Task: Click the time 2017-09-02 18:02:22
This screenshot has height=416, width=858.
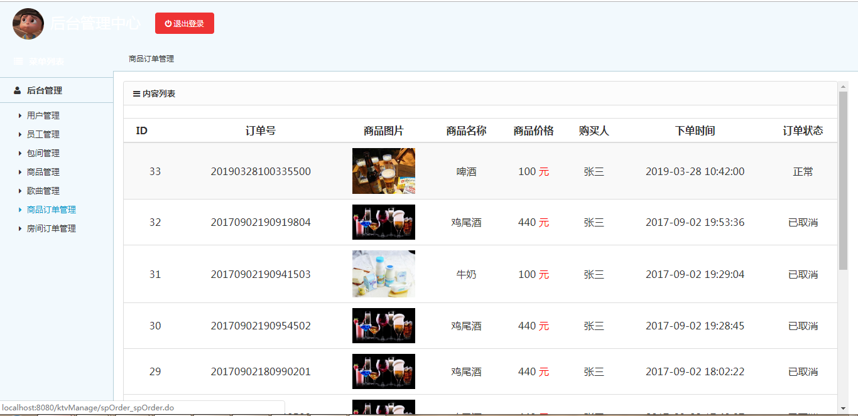Action: (695, 371)
